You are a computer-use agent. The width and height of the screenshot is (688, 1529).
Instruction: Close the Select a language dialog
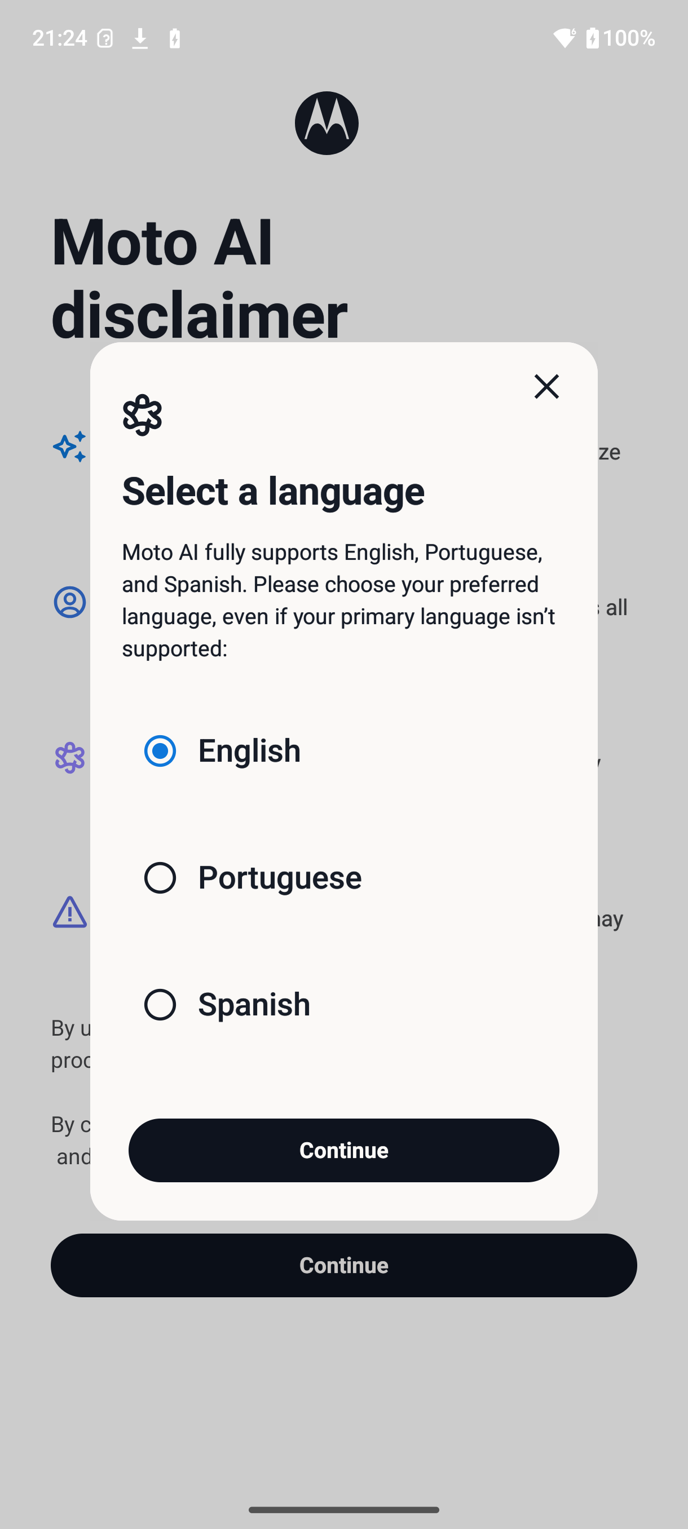point(546,386)
